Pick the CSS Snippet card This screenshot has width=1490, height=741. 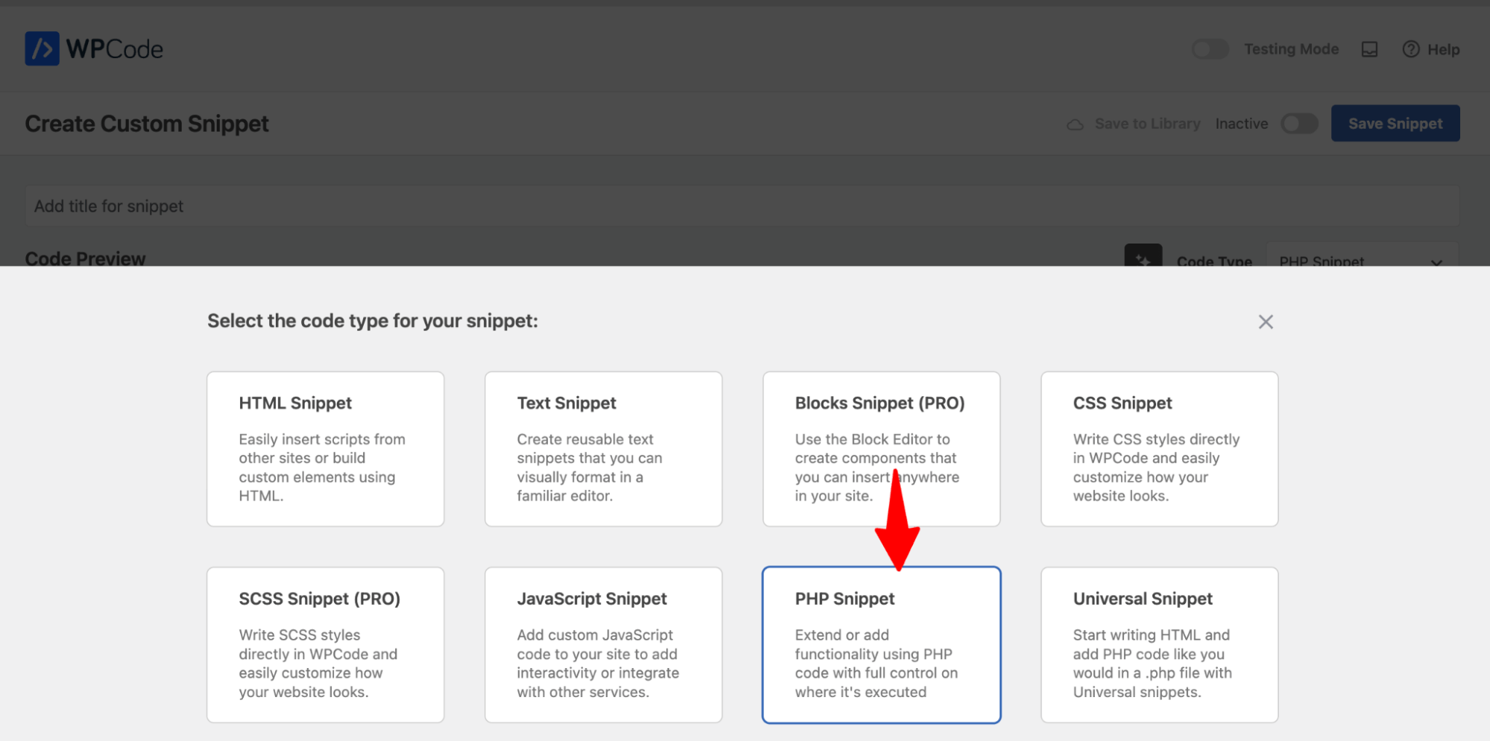[1159, 449]
